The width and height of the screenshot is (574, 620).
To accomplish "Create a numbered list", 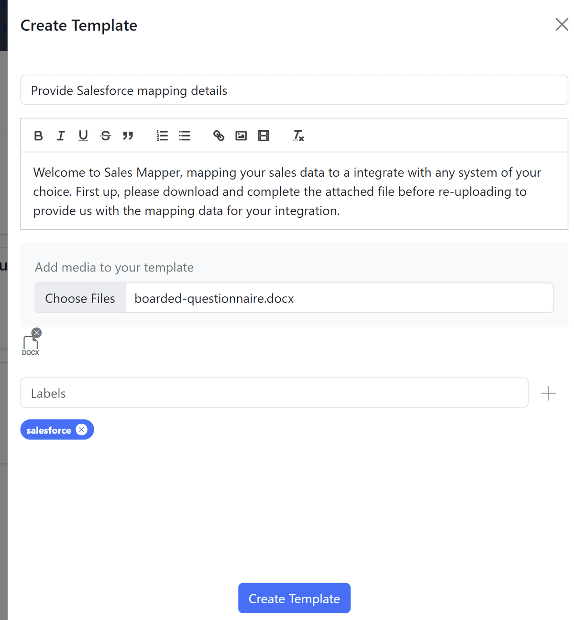I will click(162, 136).
